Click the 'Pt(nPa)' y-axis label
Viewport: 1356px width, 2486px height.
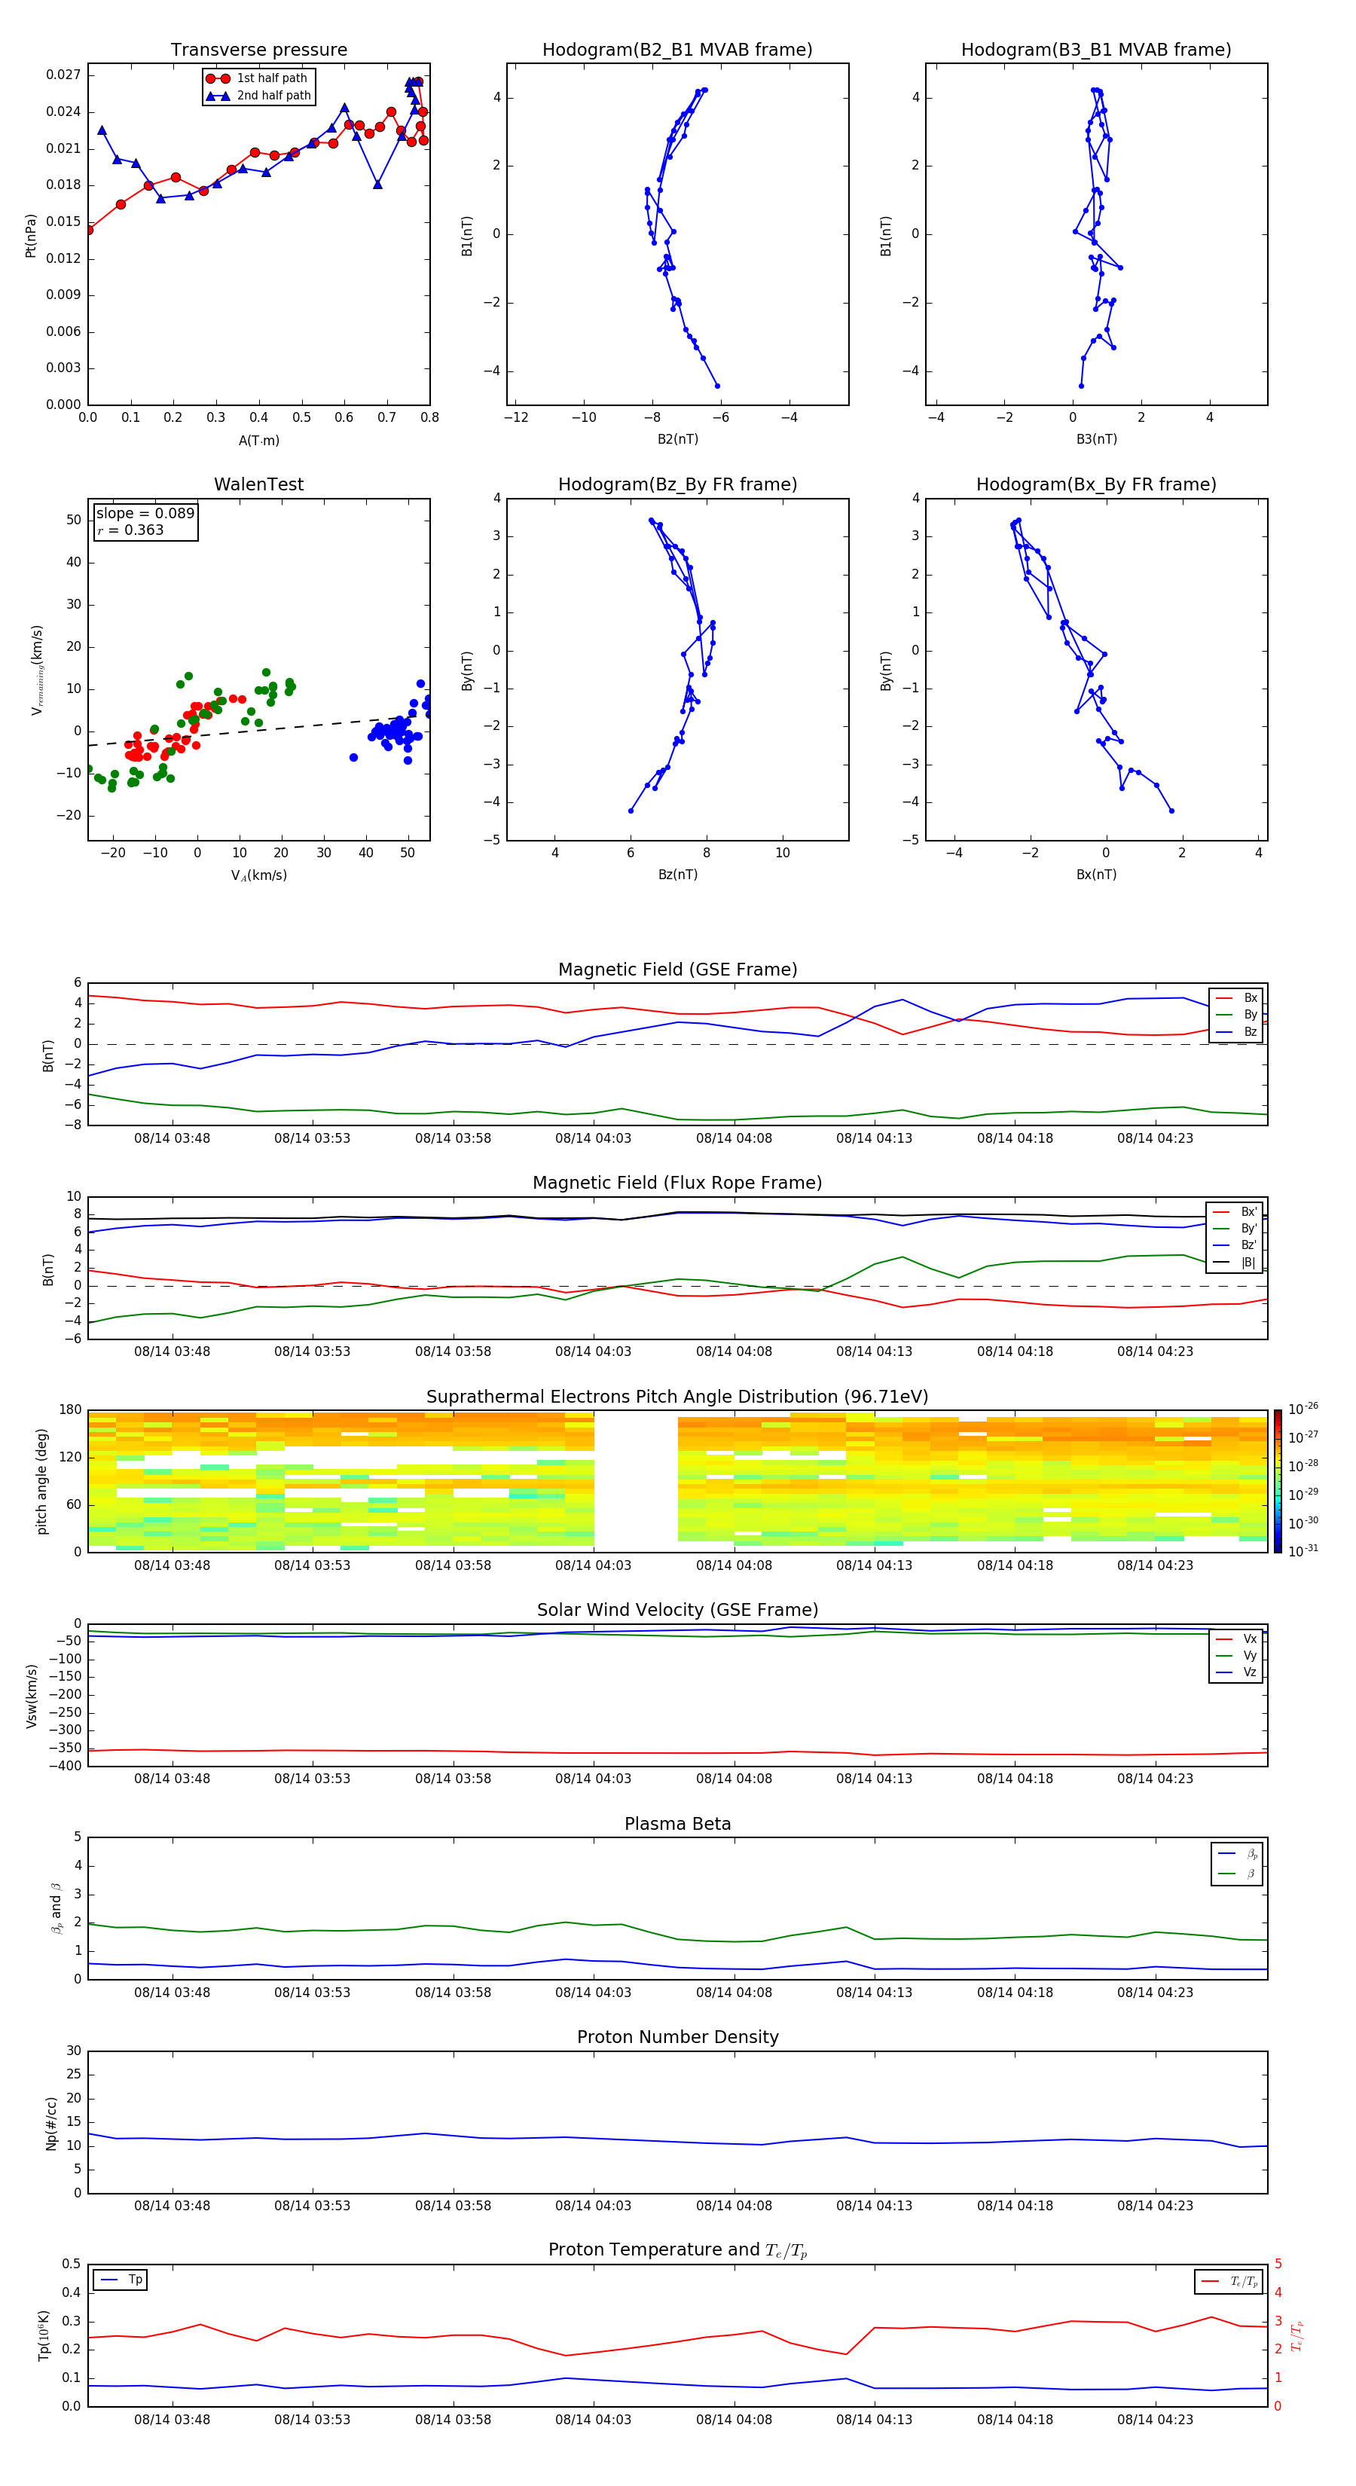[31, 236]
